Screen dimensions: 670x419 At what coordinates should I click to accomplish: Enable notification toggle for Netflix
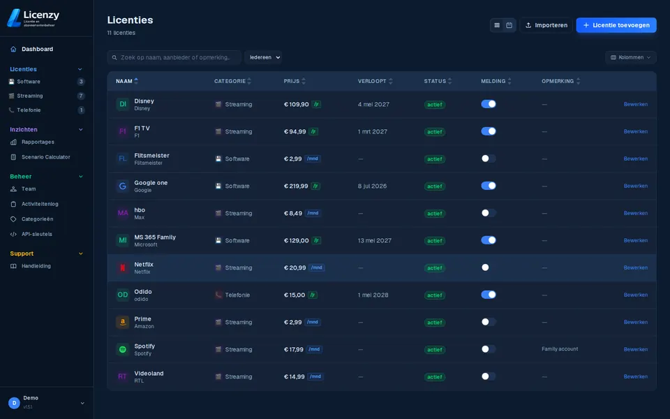(x=489, y=267)
